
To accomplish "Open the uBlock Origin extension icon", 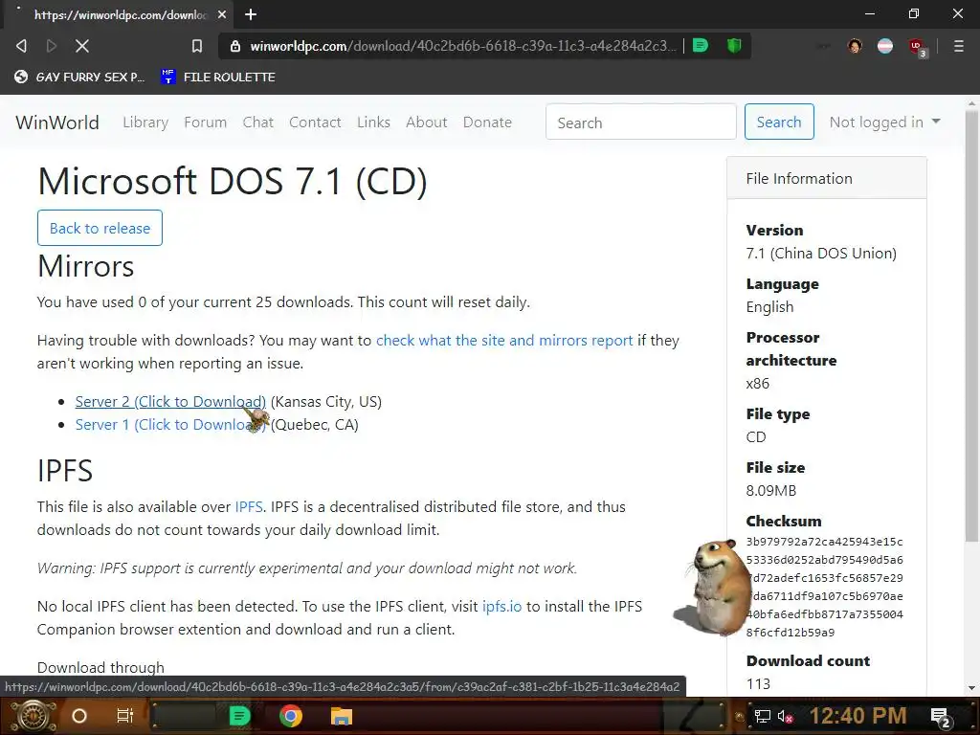I will click(917, 47).
